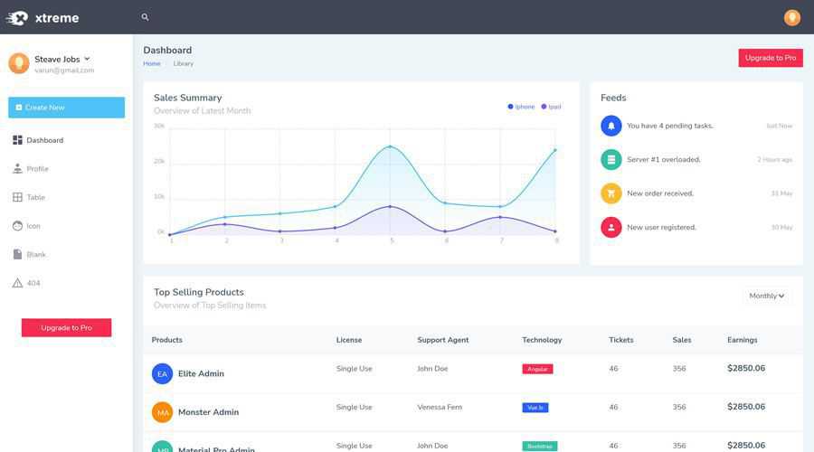The height and width of the screenshot is (452, 814).
Task: Open the Monthly period dropdown
Action: tap(766, 296)
